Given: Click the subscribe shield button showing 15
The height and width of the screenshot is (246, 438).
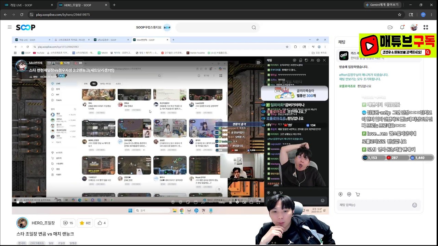Looking at the screenshot, I should 68,223.
